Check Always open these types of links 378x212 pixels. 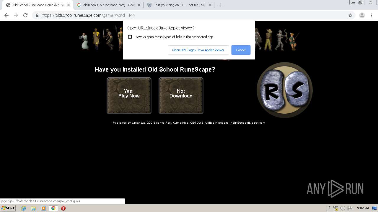[130, 37]
